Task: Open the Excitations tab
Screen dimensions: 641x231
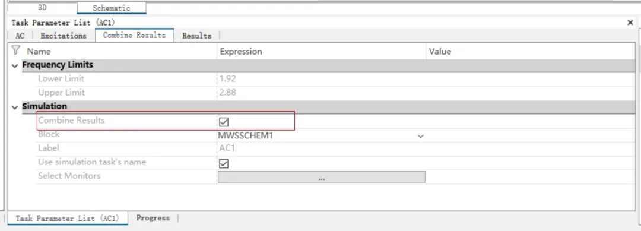Action: [64, 36]
